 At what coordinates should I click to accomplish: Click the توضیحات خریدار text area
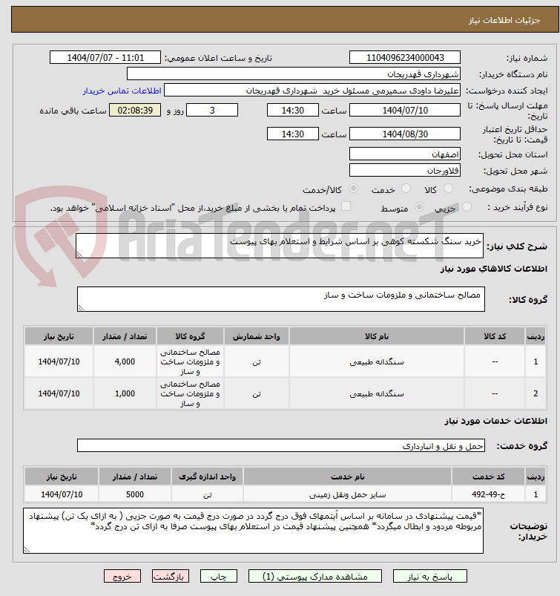point(253,531)
